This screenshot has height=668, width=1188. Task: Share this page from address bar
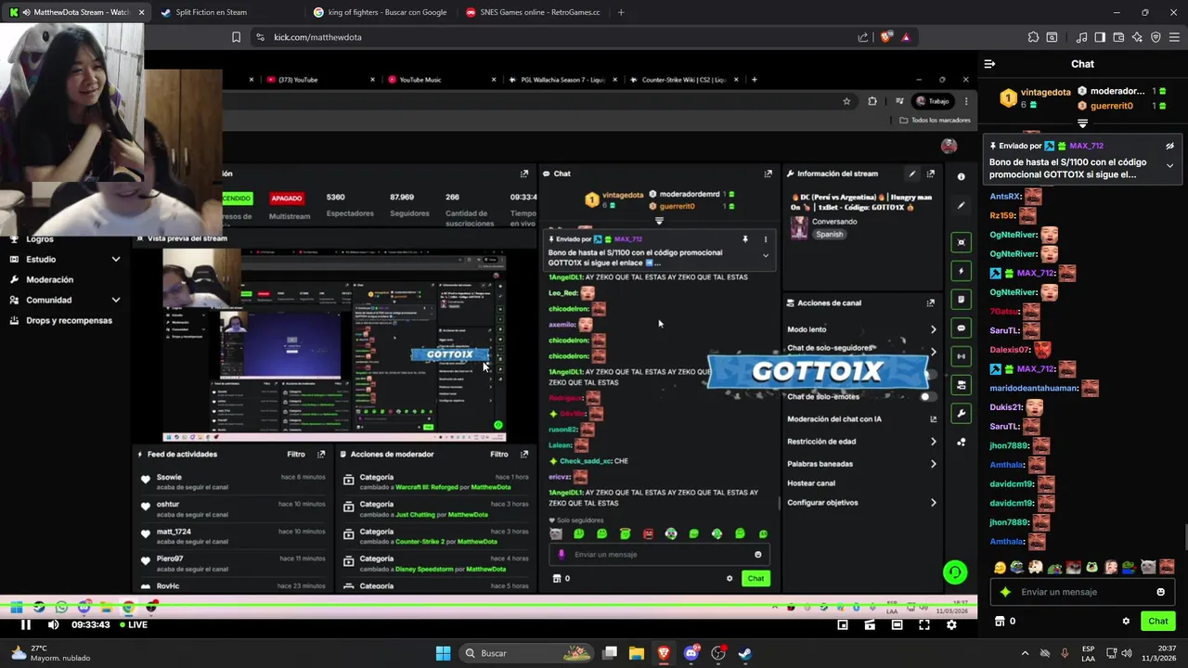coord(863,37)
